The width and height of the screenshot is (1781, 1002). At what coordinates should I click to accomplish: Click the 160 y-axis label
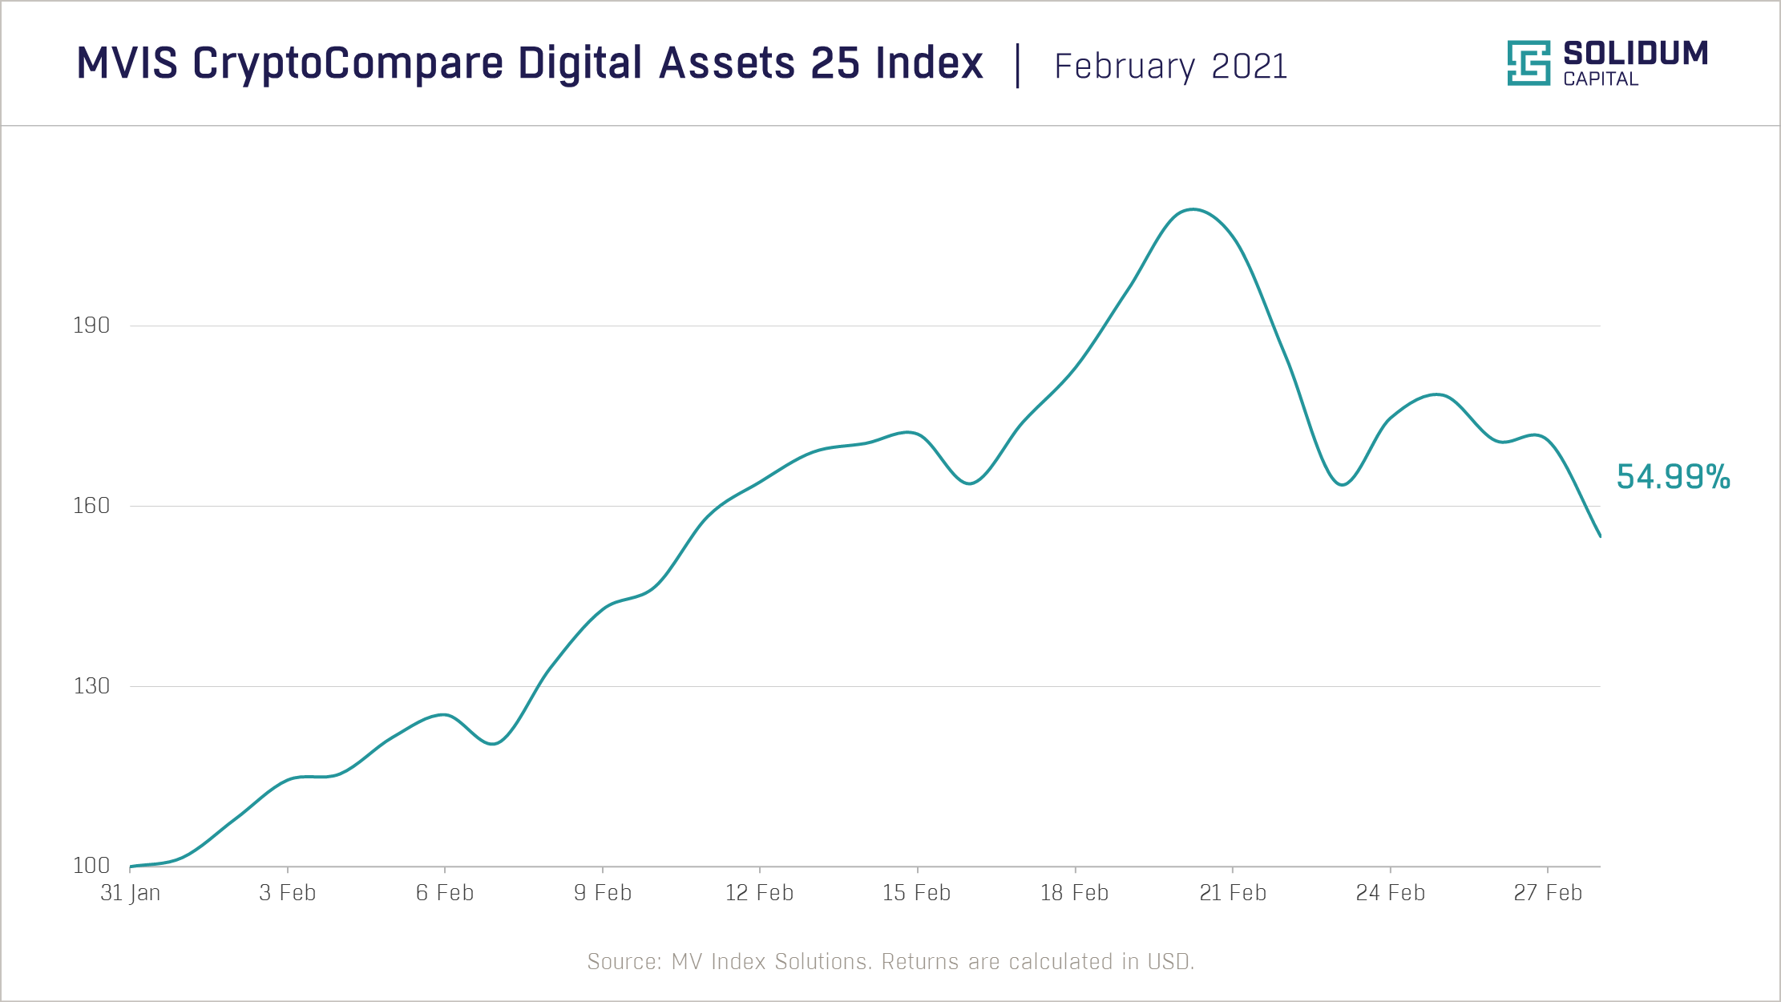tap(91, 506)
